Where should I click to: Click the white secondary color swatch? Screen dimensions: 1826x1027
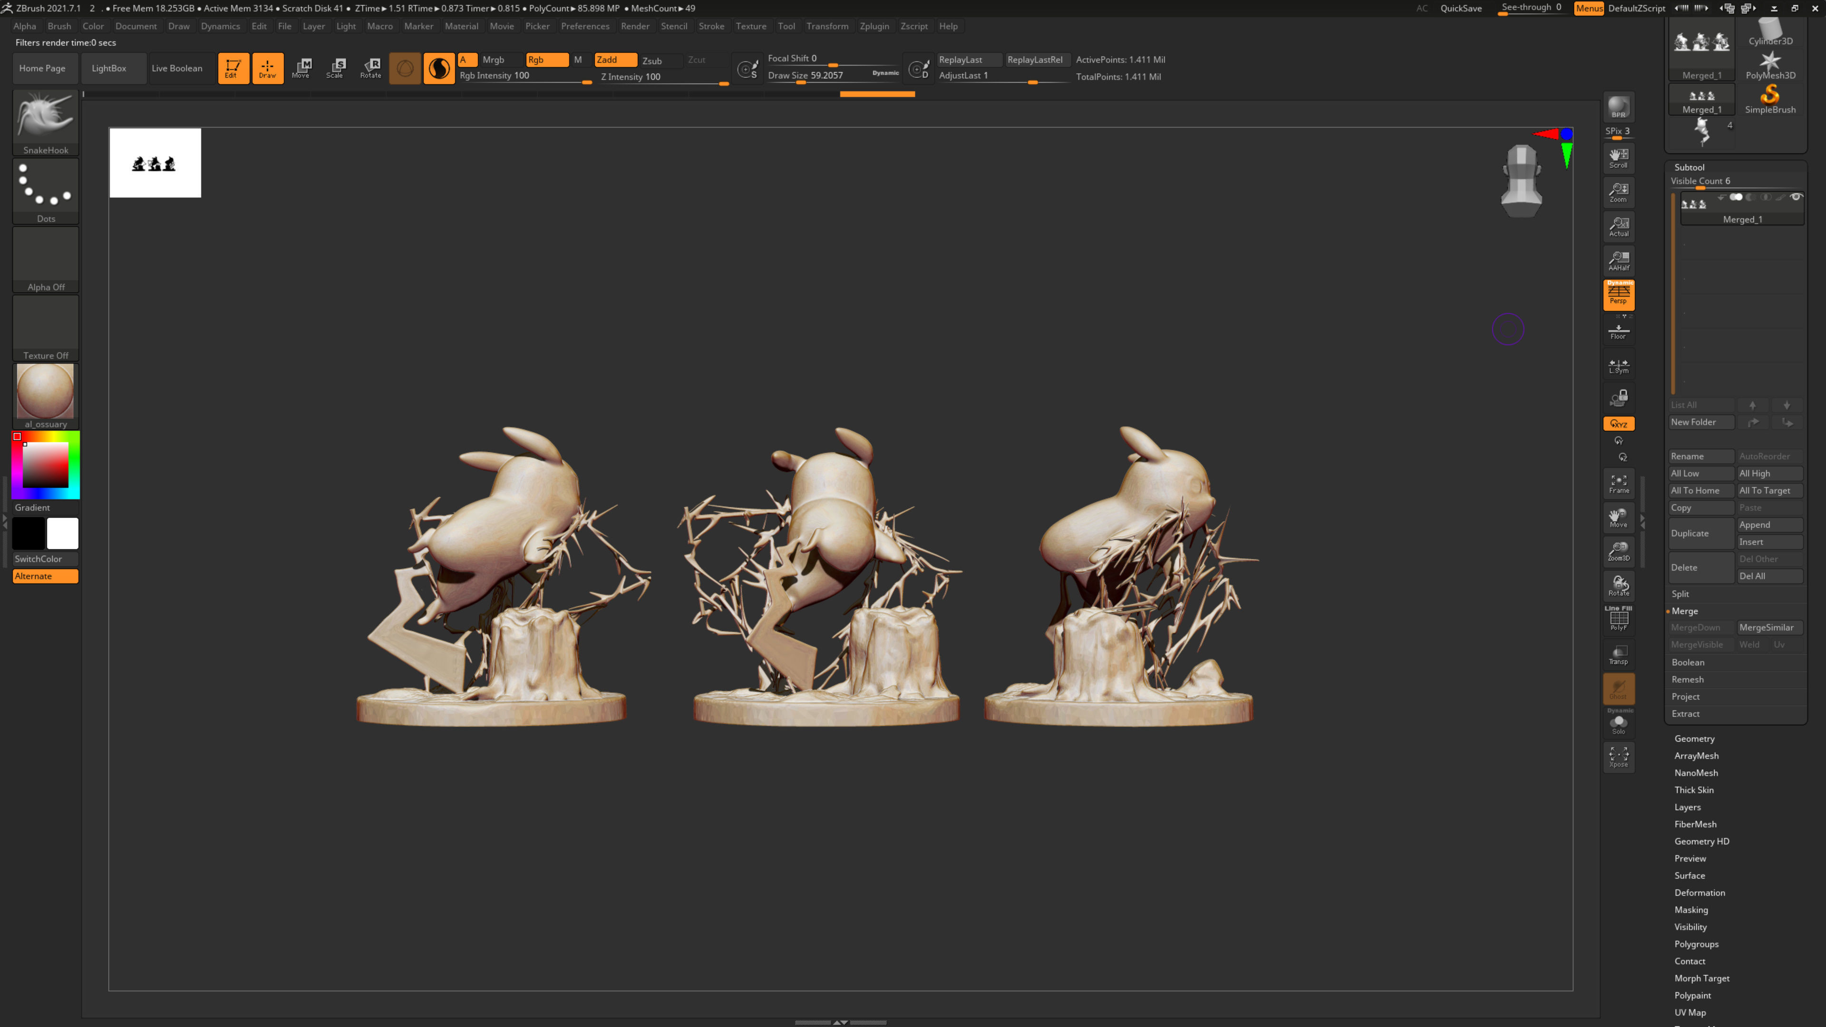click(62, 533)
